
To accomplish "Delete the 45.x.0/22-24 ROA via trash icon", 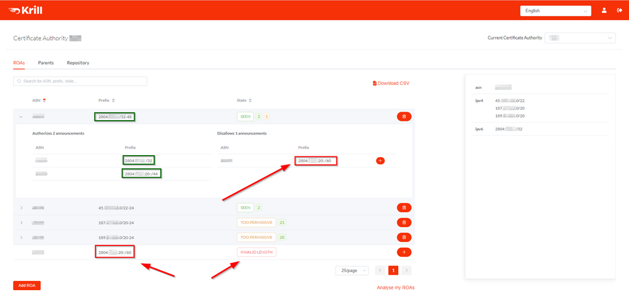I will [x=404, y=207].
